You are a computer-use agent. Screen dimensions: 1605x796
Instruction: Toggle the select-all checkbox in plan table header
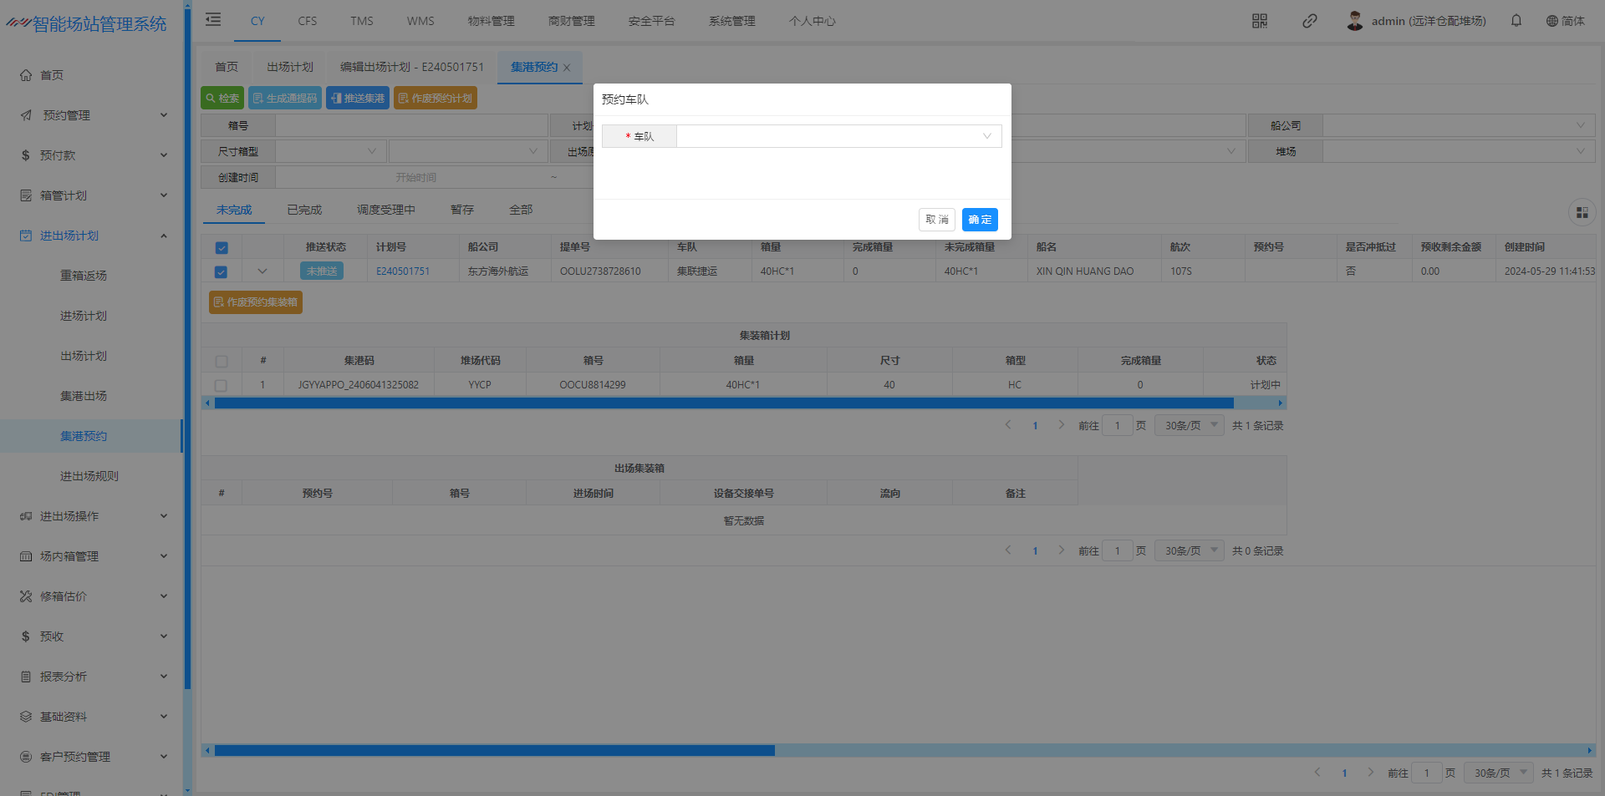tap(222, 248)
